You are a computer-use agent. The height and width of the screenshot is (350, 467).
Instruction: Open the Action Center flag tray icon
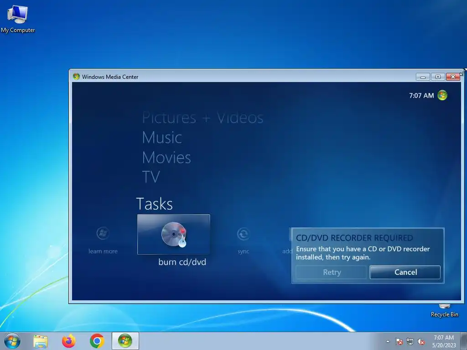point(399,341)
